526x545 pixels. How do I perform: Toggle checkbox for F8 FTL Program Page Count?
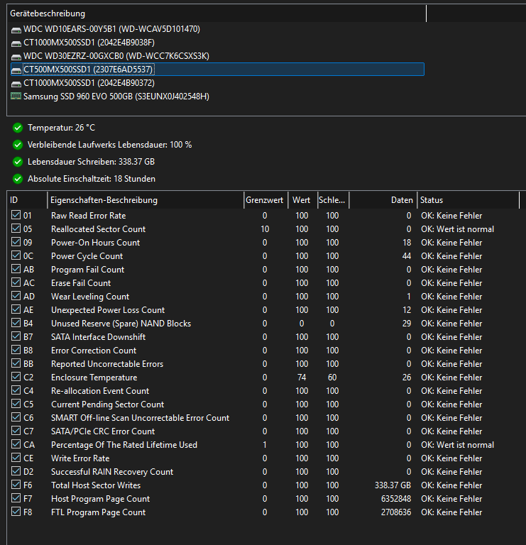click(x=16, y=512)
